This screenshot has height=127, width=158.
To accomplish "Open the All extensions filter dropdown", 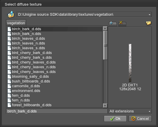I will (149, 111).
